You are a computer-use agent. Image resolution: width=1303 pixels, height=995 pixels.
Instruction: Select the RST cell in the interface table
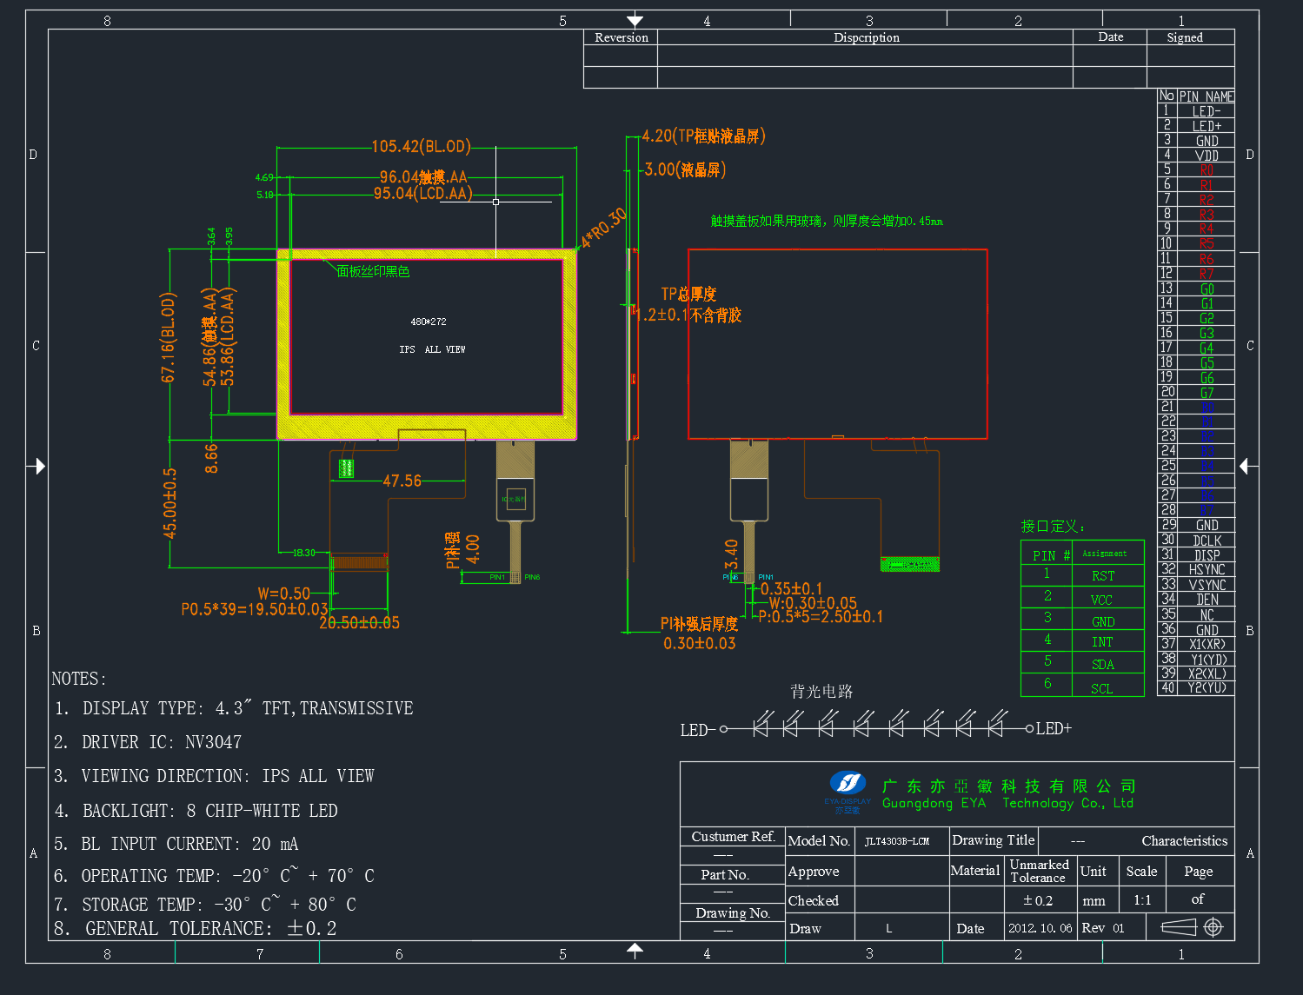pos(1103,575)
